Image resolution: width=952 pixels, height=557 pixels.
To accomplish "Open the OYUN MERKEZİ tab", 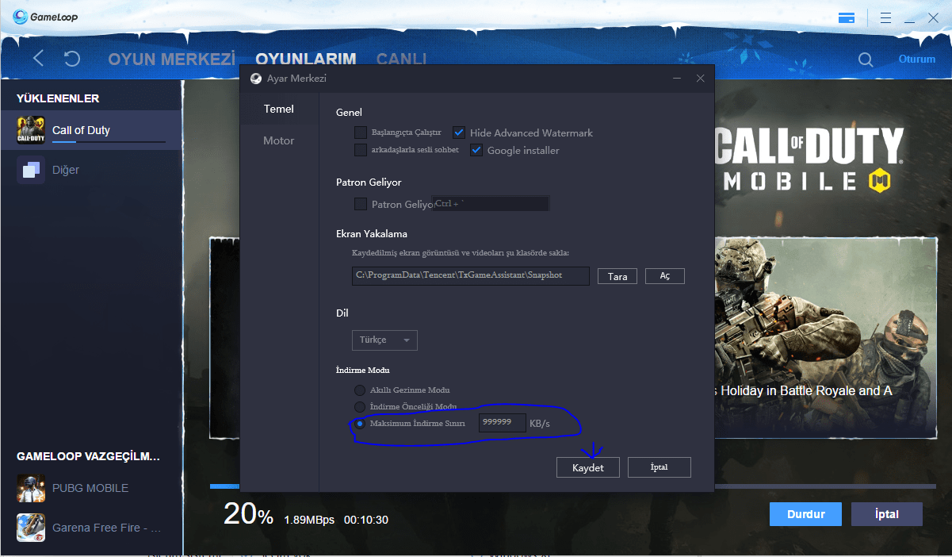I will pyautogui.click(x=172, y=59).
